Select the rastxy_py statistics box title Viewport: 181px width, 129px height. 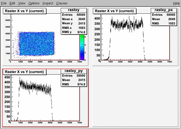click(74, 71)
